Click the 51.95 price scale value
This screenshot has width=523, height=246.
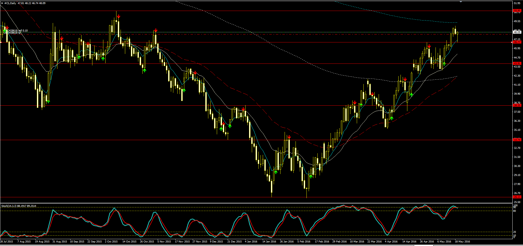tap(517, 3)
